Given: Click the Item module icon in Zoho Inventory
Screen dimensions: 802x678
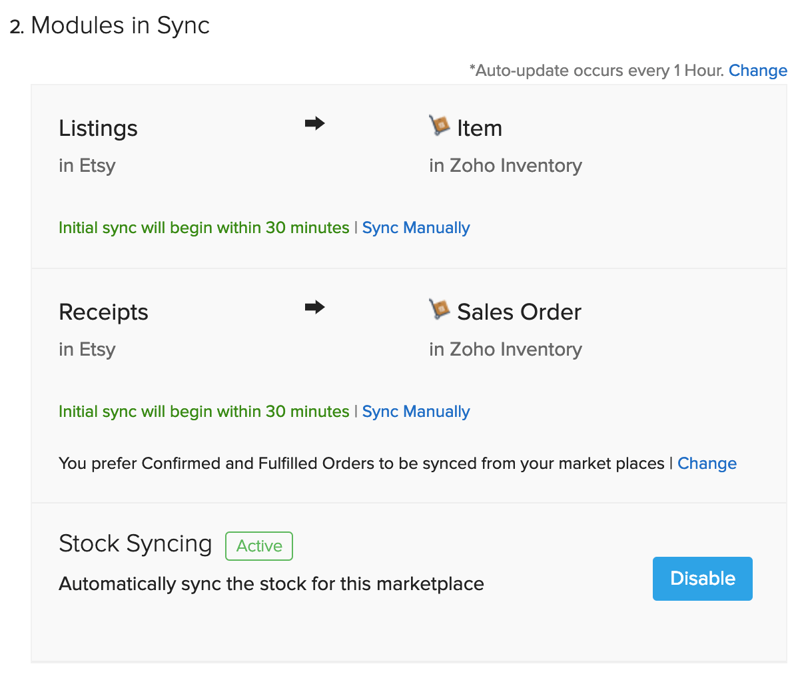Looking at the screenshot, I should click(x=439, y=124).
